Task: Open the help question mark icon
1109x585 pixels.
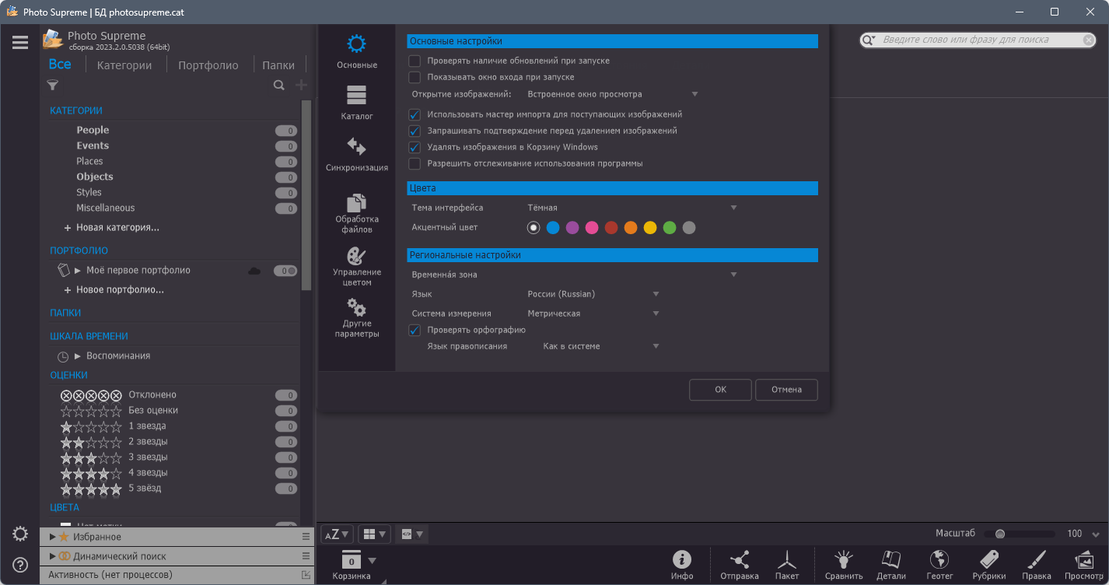Action: pos(20,565)
